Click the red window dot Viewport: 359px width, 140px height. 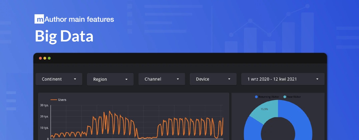pos(40,58)
